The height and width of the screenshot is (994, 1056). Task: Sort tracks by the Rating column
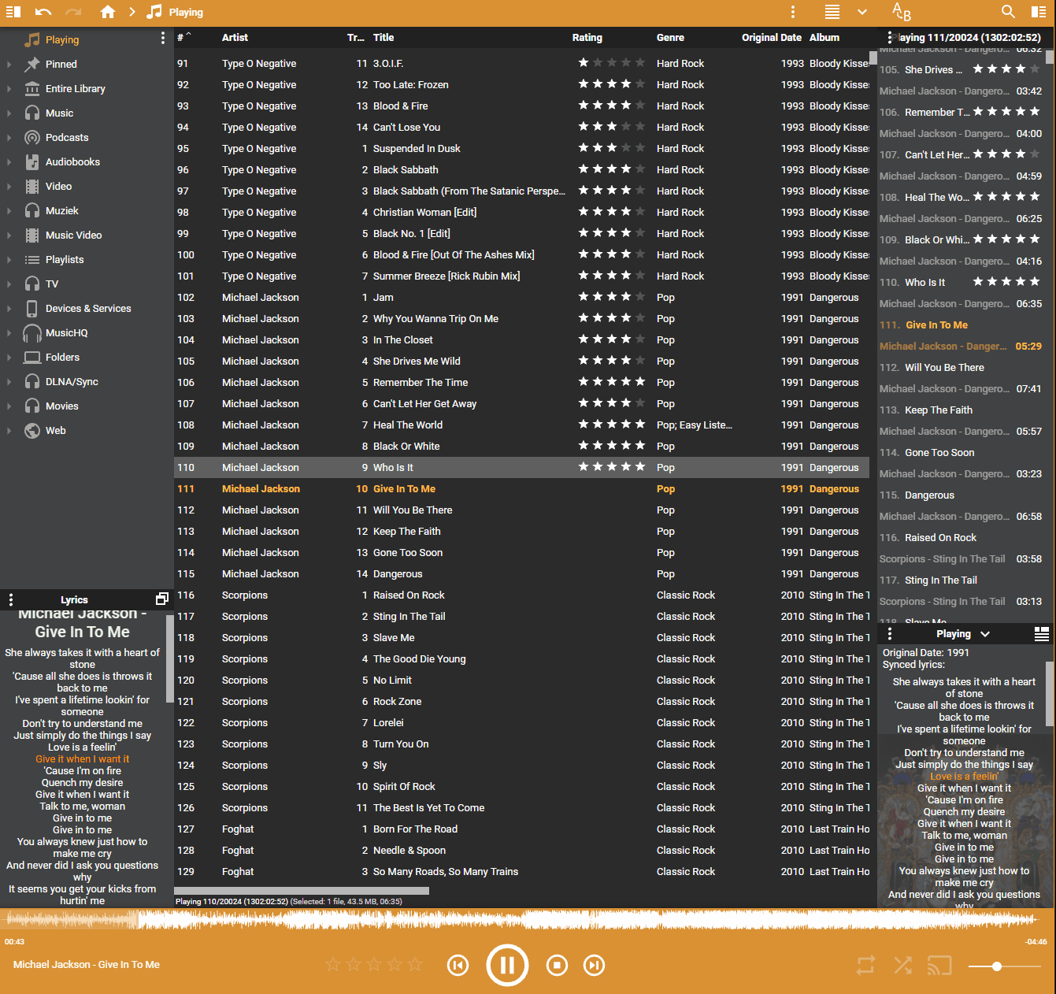[587, 38]
